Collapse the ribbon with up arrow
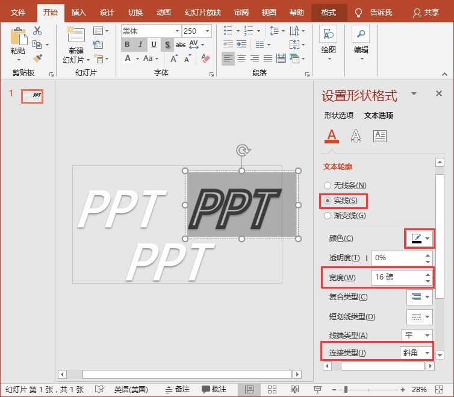The width and height of the screenshot is (454, 397). point(445,74)
